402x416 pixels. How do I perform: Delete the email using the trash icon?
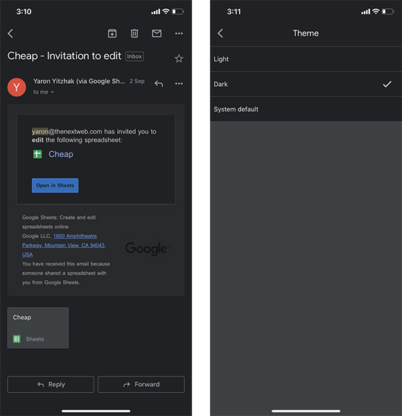[134, 33]
